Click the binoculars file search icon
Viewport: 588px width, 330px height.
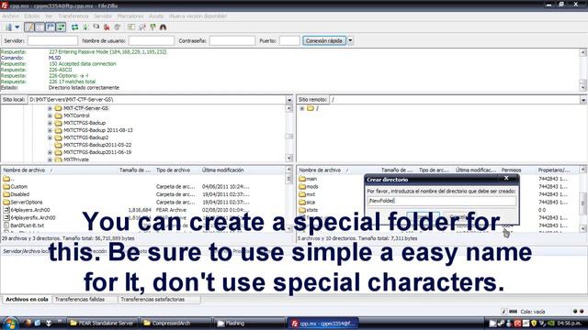click(164, 27)
